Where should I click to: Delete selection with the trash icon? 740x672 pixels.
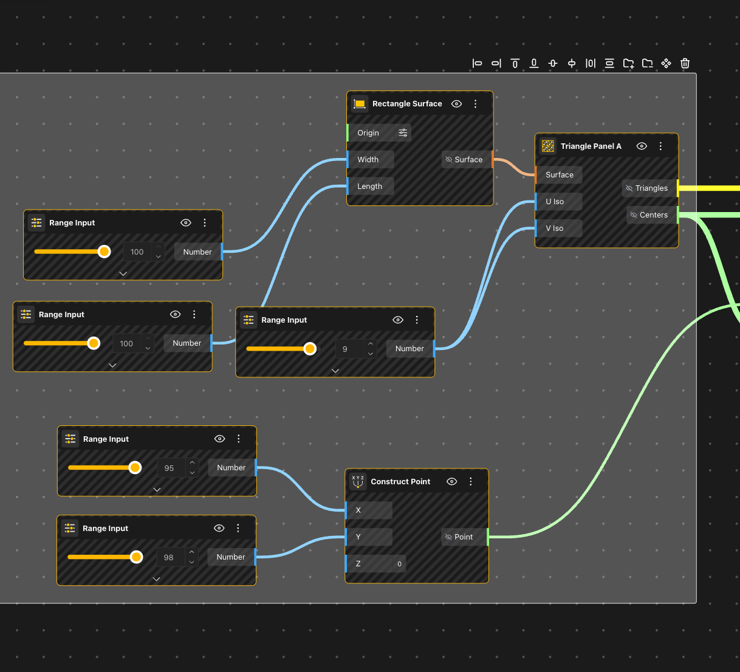(x=685, y=63)
